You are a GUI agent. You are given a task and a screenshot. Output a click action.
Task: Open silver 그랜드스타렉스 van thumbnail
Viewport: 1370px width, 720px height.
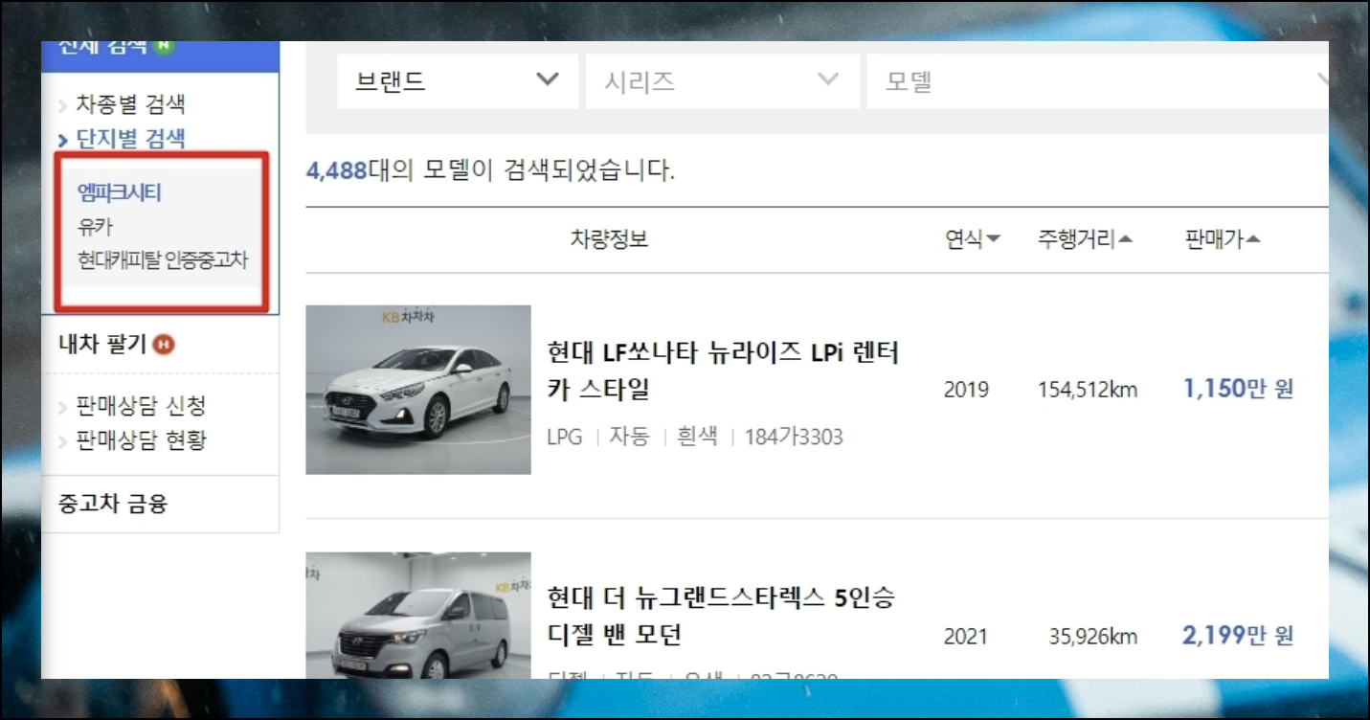[x=418, y=615]
